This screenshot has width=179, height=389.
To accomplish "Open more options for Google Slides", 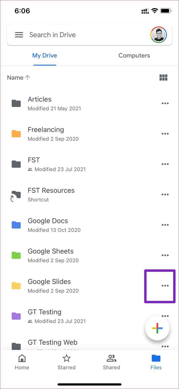I will point(165,286).
